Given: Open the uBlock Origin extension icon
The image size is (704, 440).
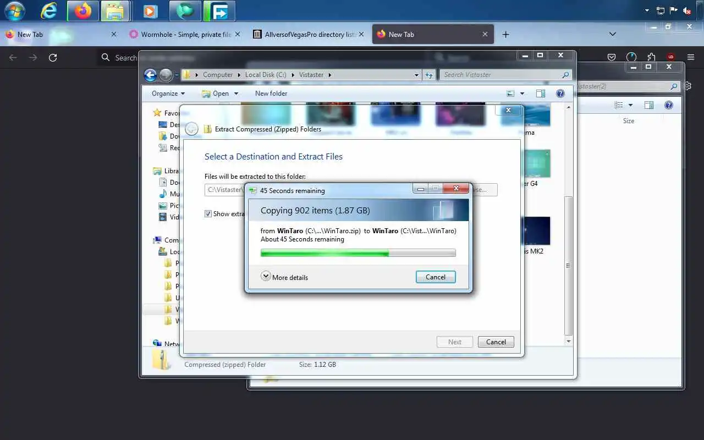Looking at the screenshot, I should [x=670, y=57].
